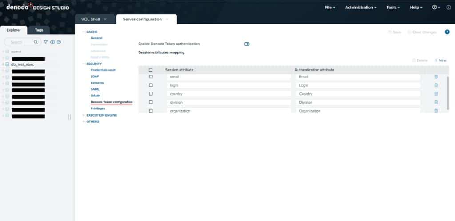
Task: Select the Explorer tab
Action: 14,30
